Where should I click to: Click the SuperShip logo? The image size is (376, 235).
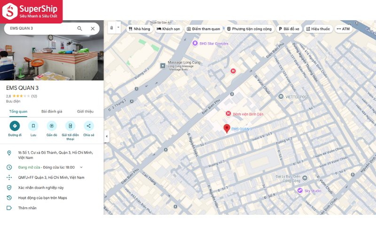coord(31,11)
